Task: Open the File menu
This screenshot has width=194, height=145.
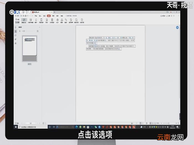Action: click(x=17, y=16)
